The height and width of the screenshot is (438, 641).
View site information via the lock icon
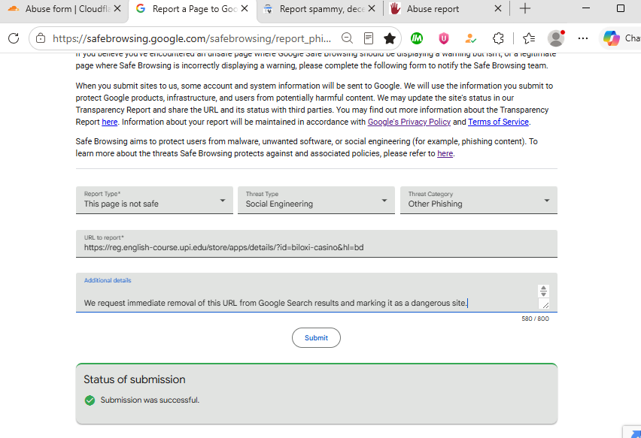(x=41, y=38)
